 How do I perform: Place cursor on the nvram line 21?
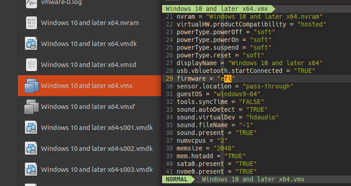pyautogui.click(x=249, y=16)
